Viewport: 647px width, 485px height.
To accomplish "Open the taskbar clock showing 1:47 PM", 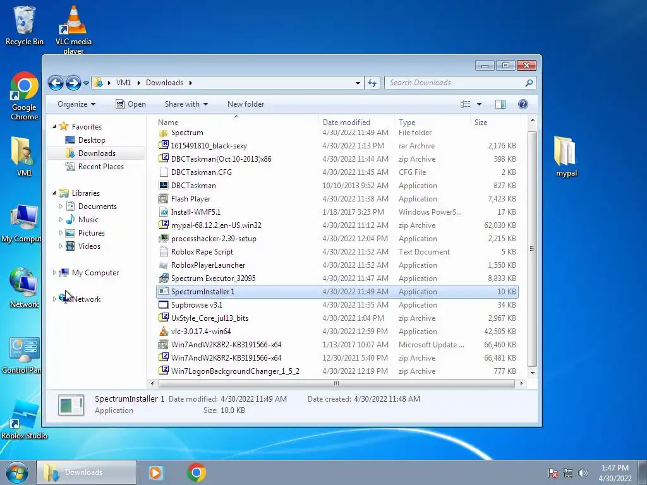I will coord(615,473).
